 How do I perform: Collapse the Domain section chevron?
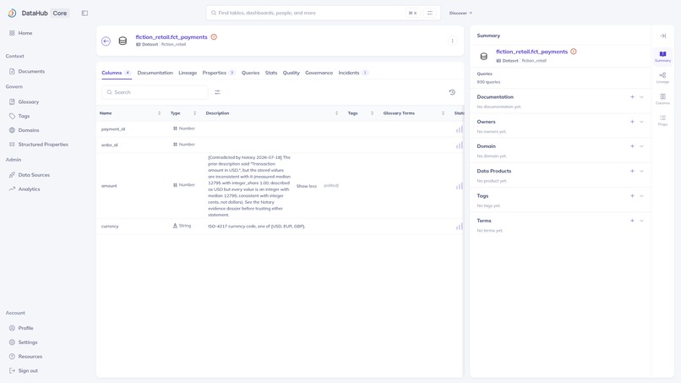641,146
